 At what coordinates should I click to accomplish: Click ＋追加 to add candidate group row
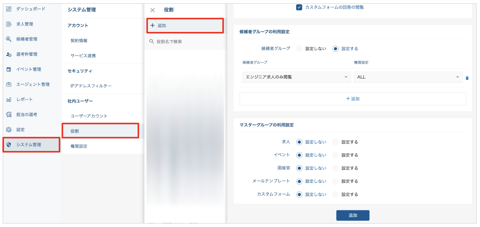(x=353, y=99)
